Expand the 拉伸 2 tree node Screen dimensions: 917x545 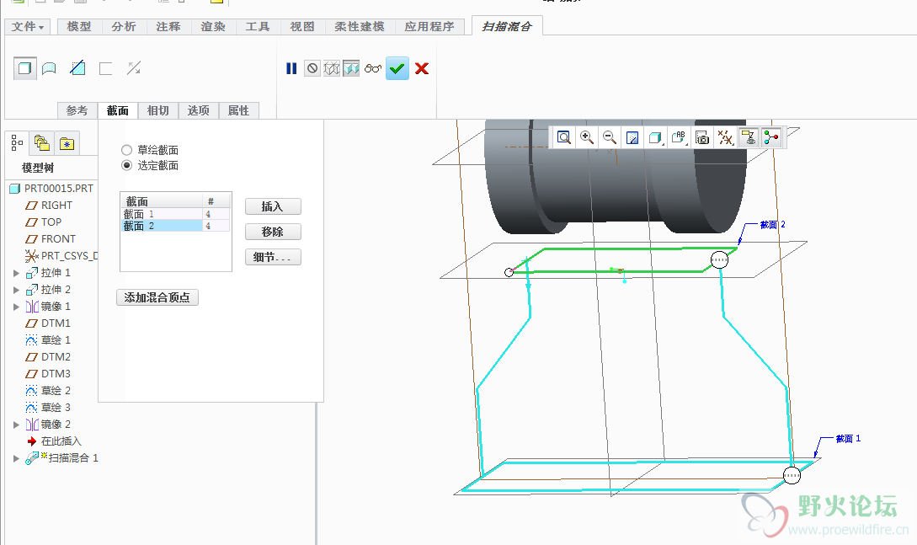pos(16,290)
